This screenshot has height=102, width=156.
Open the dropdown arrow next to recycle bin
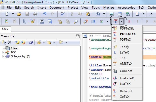108,21
